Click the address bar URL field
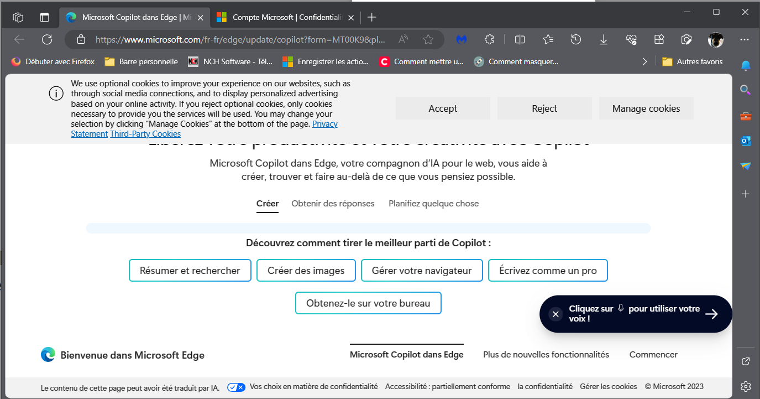The image size is (760, 399). click(240, 40)
